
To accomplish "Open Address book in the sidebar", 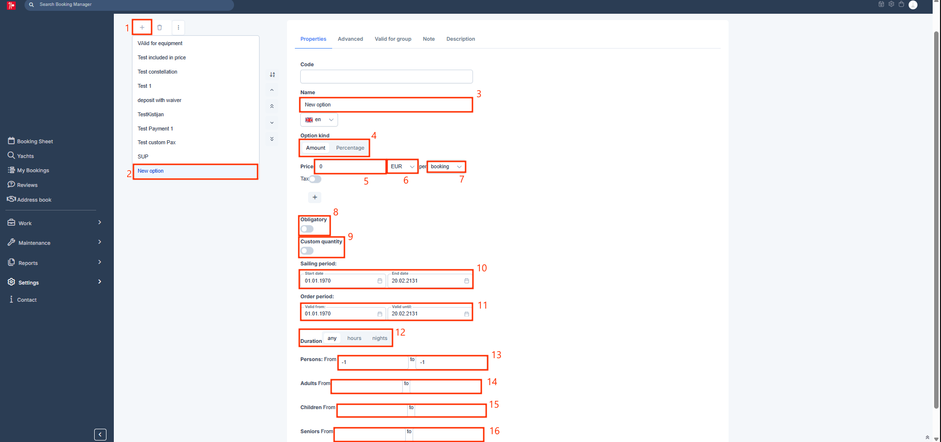I will 29,200.
